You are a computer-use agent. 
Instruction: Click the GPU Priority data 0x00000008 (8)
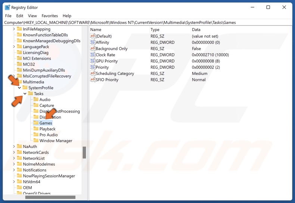[x=206, y=61]
